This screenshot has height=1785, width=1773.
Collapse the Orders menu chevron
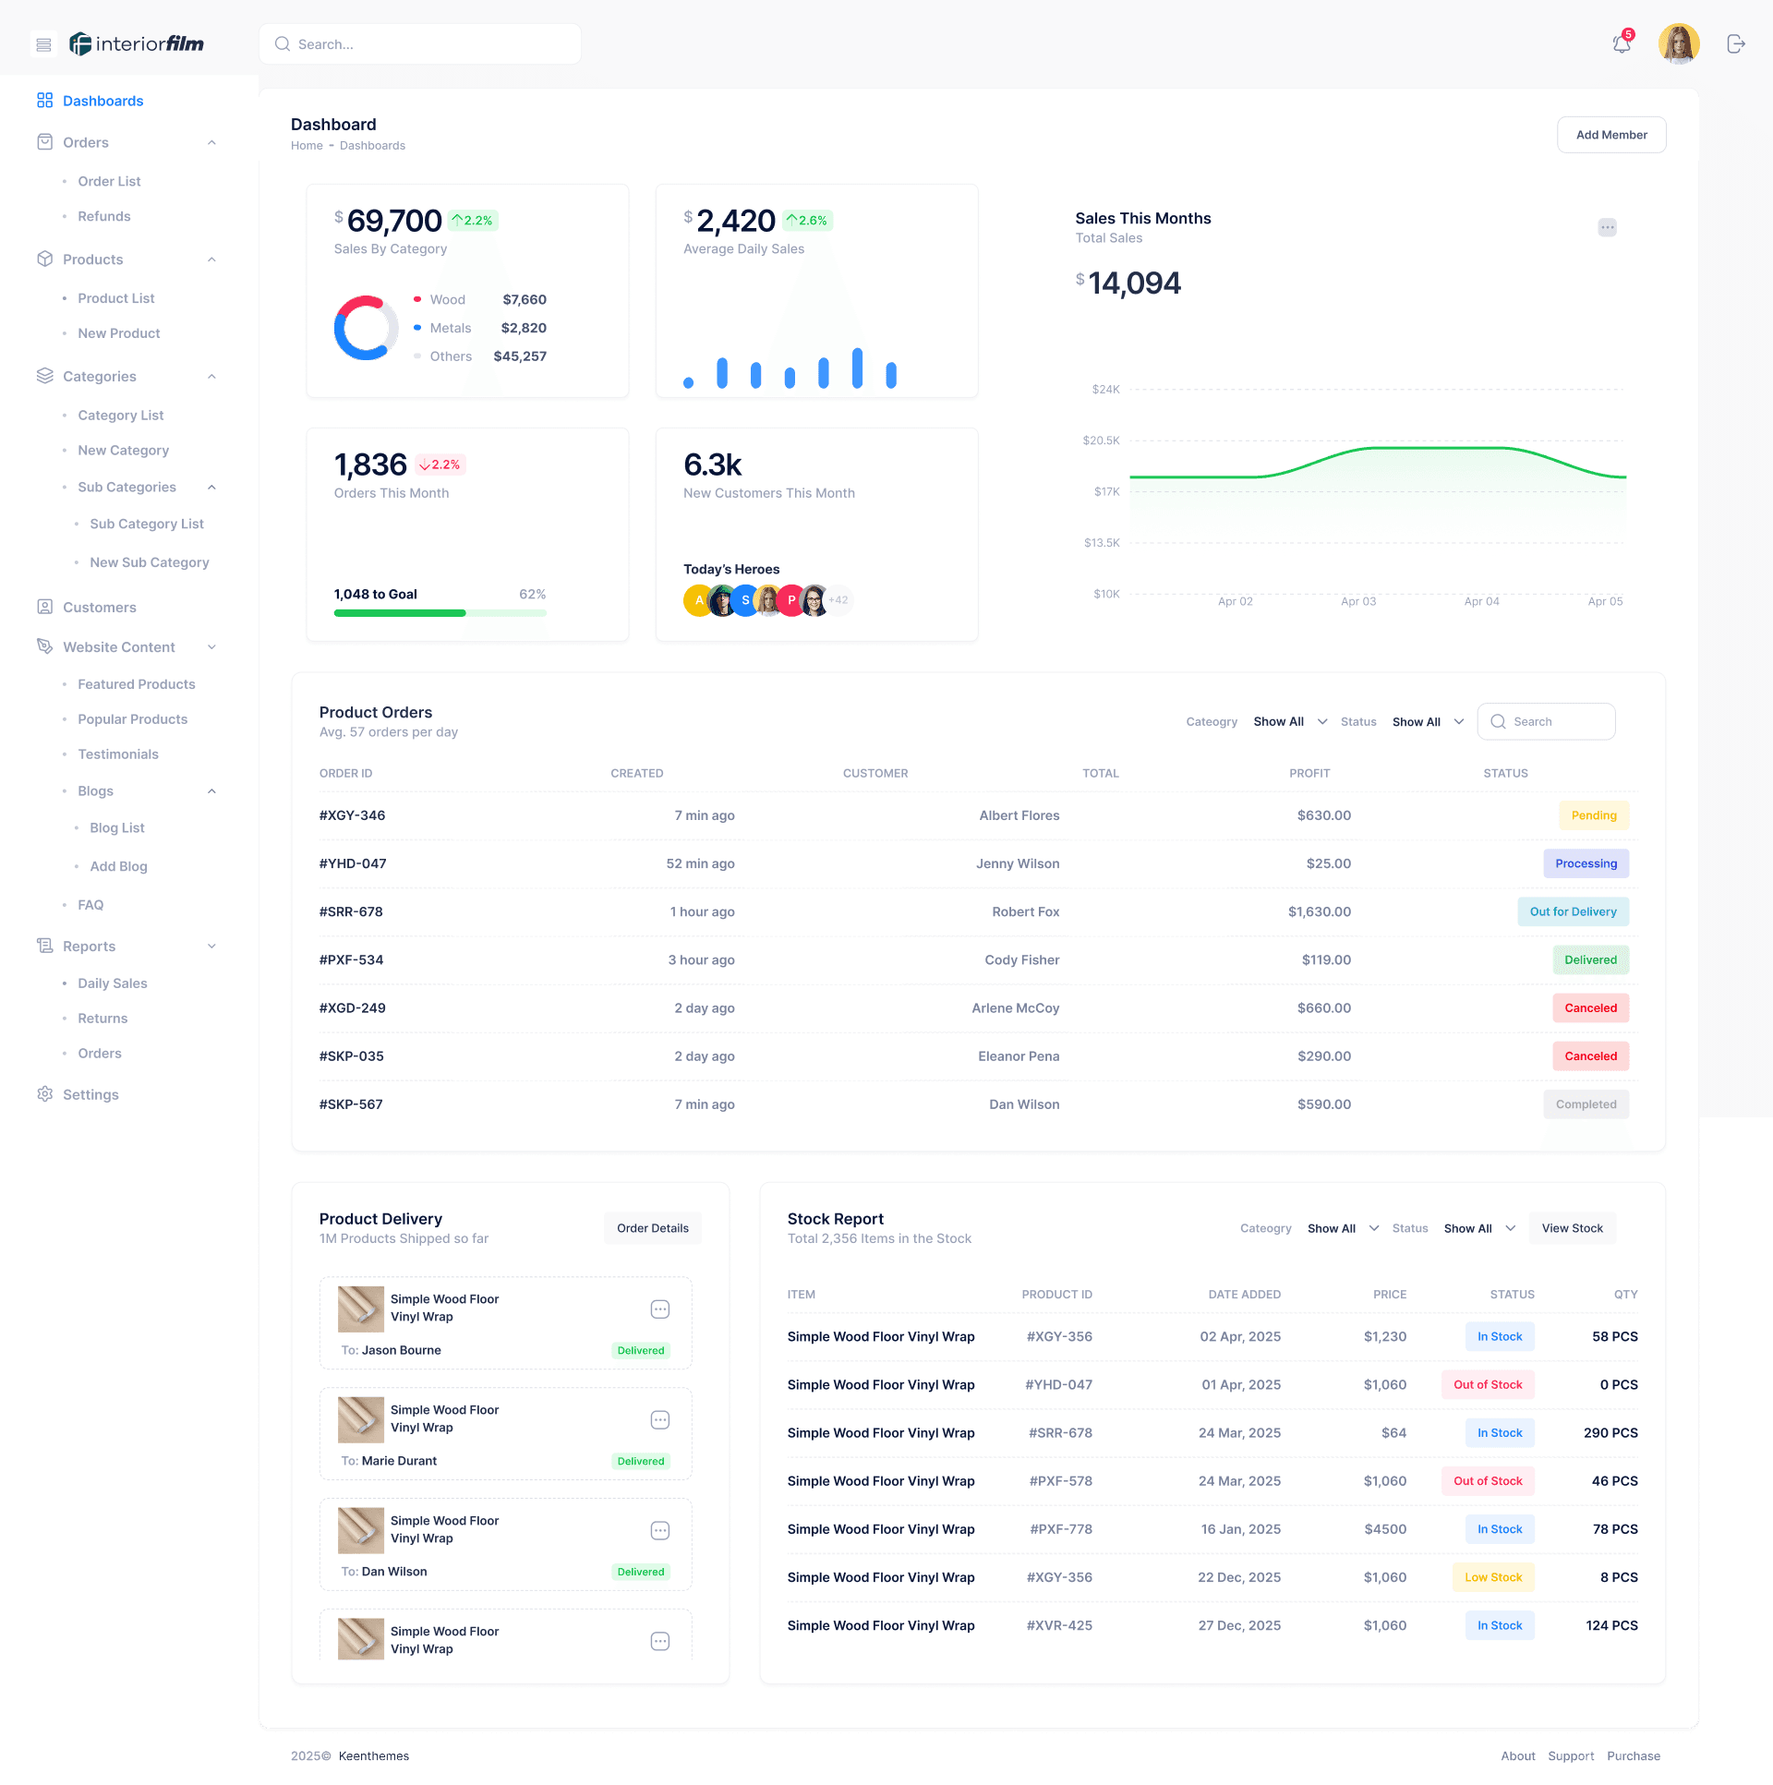[x=211, y=142]
